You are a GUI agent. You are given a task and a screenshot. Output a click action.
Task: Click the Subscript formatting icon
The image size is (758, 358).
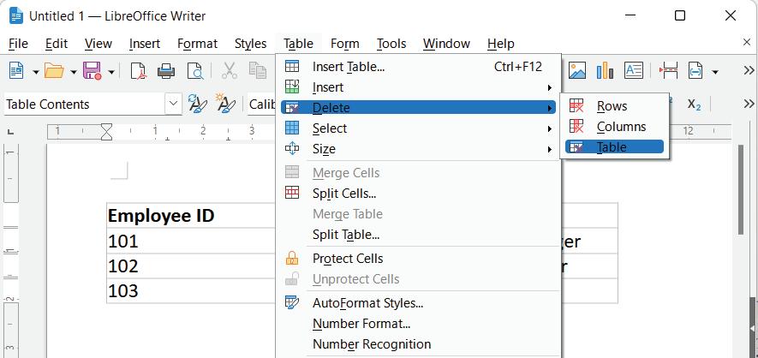[695, 104]
